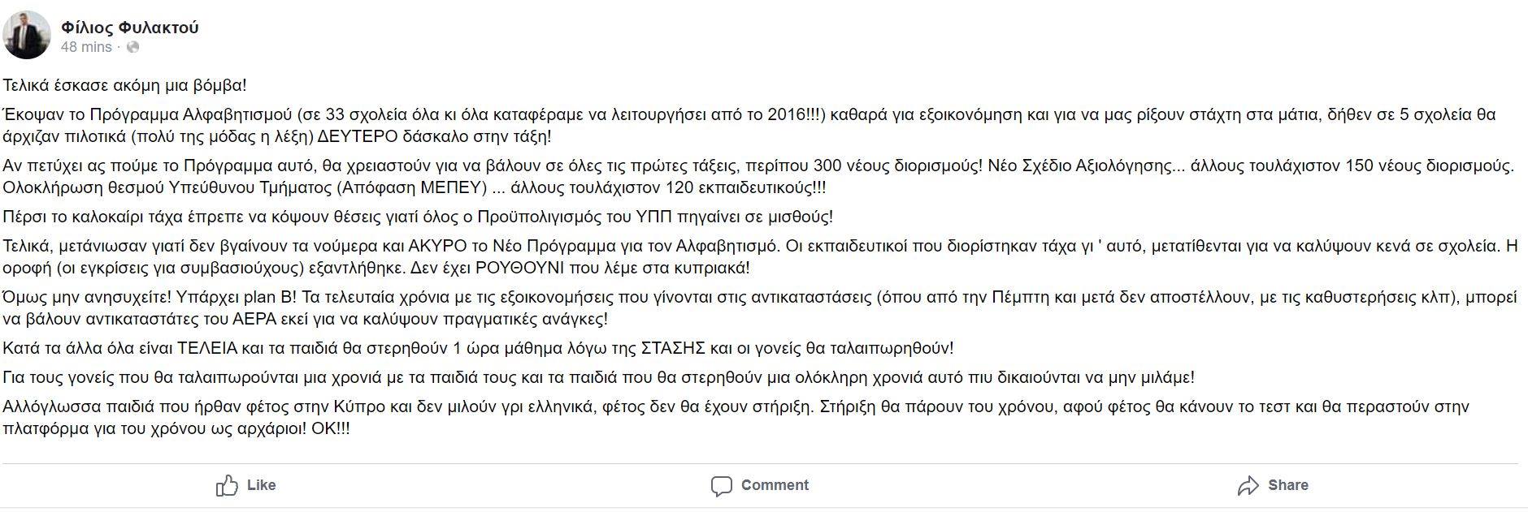The image size is (1528, 516).
Task: Click the Share text label
Action: (1288, 485)
